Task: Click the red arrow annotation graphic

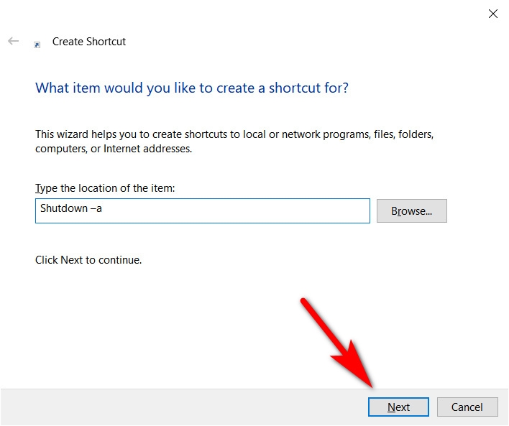Action: (338, 343)
